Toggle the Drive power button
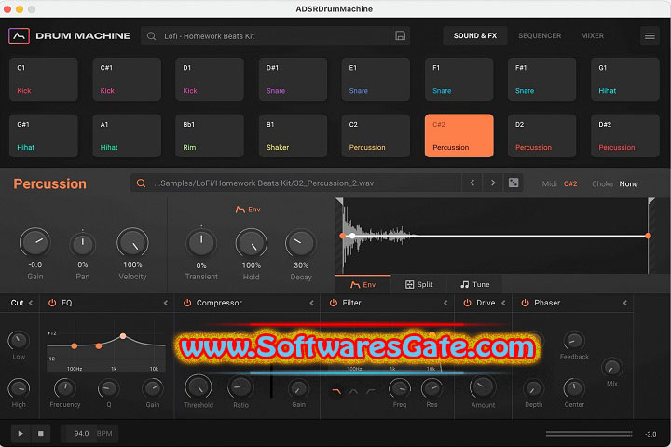Viewport: 671px width, 447px height. click(467, 303)
